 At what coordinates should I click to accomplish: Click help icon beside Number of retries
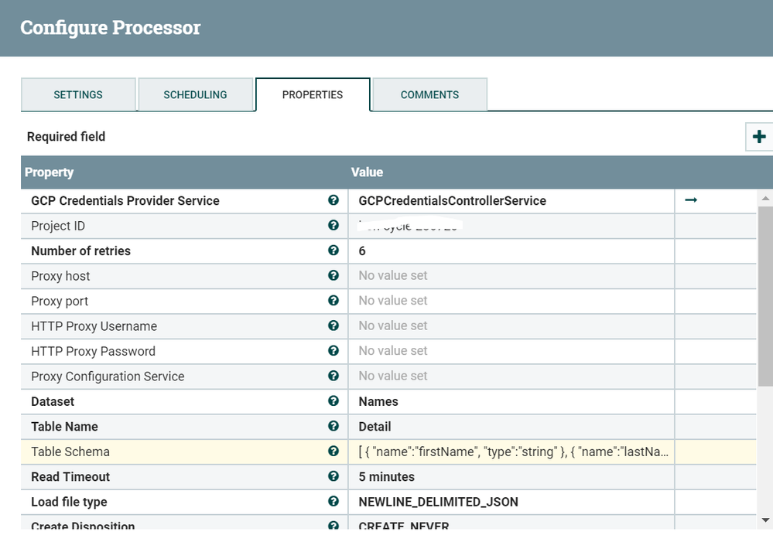pyautogui.click(x=333, y=250)
